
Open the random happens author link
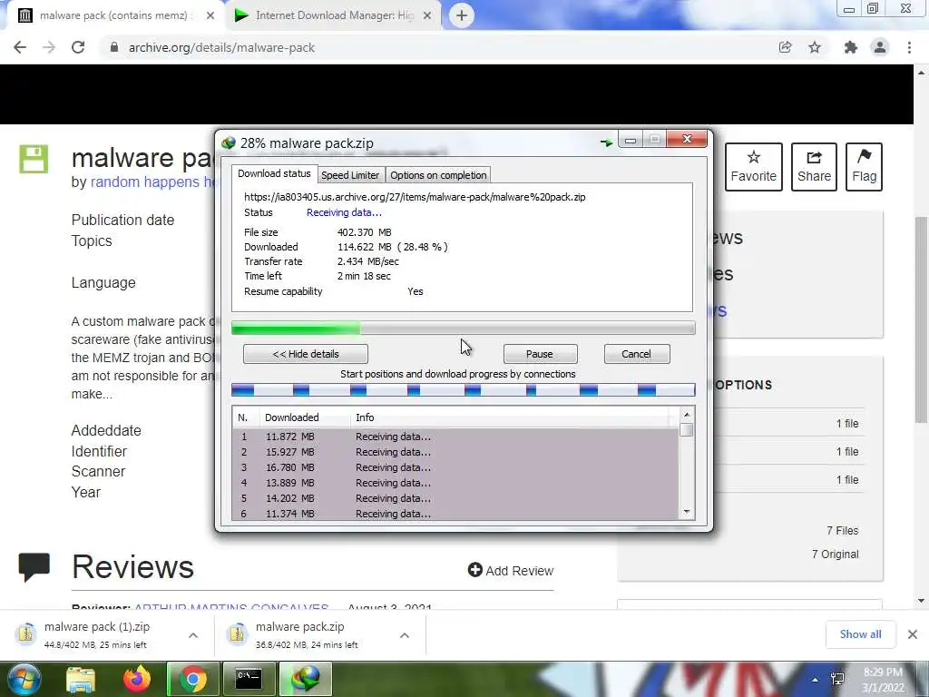[152, 182]
